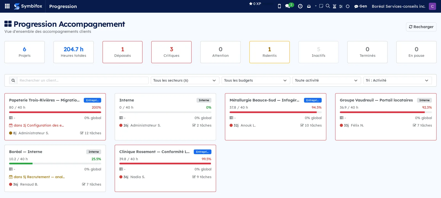Viewport: 441px width, 198px height.
Task: Click Nadia S. on Clinique Rosemont card
Action: pyautogui.click(x=138, y=177)
